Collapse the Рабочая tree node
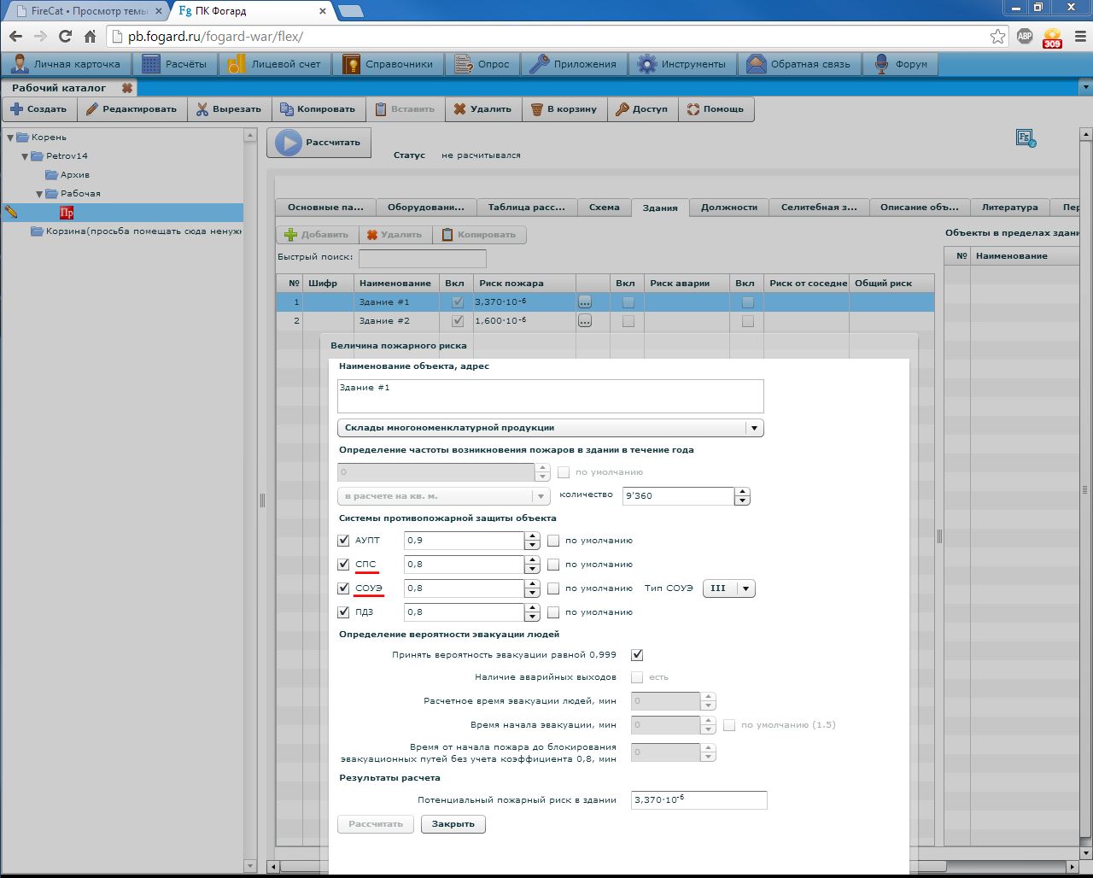 point(40,194)
